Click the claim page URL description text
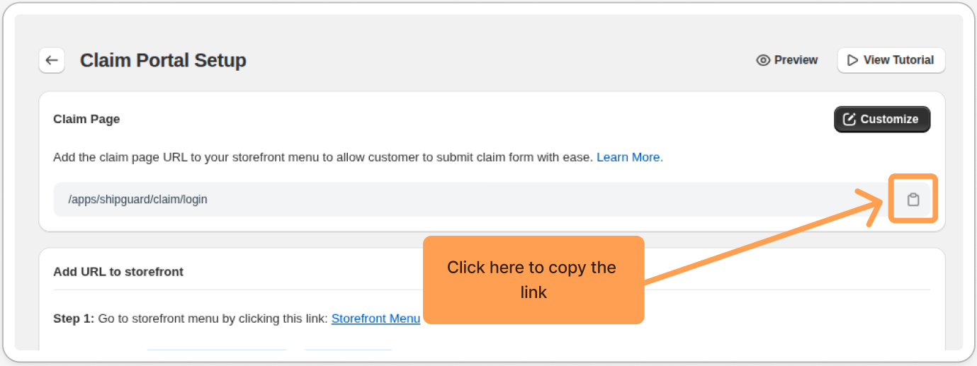 pos(322,157)
